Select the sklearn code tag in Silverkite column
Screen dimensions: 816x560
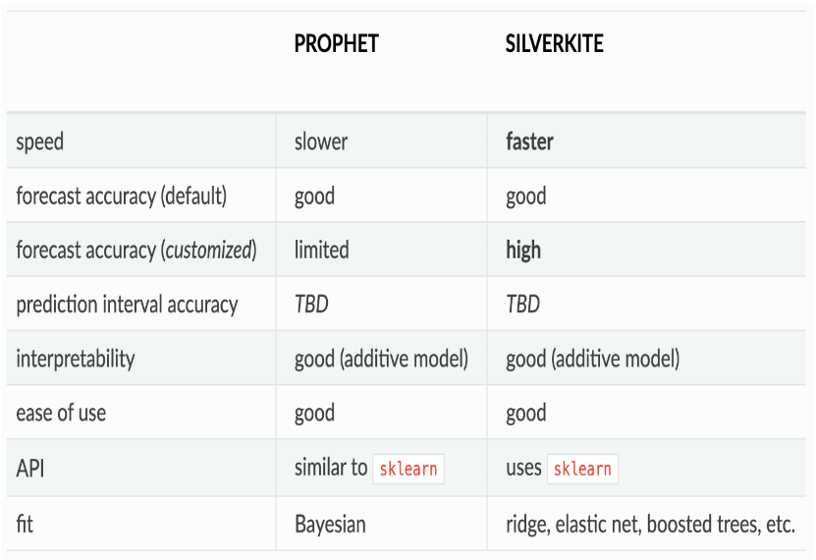pos(582,469)
